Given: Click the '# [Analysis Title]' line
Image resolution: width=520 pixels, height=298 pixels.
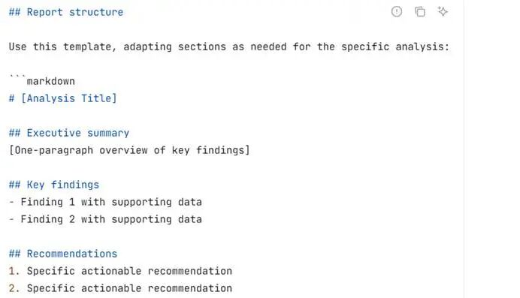Looking at the screenshot, I should coord(63,98).
